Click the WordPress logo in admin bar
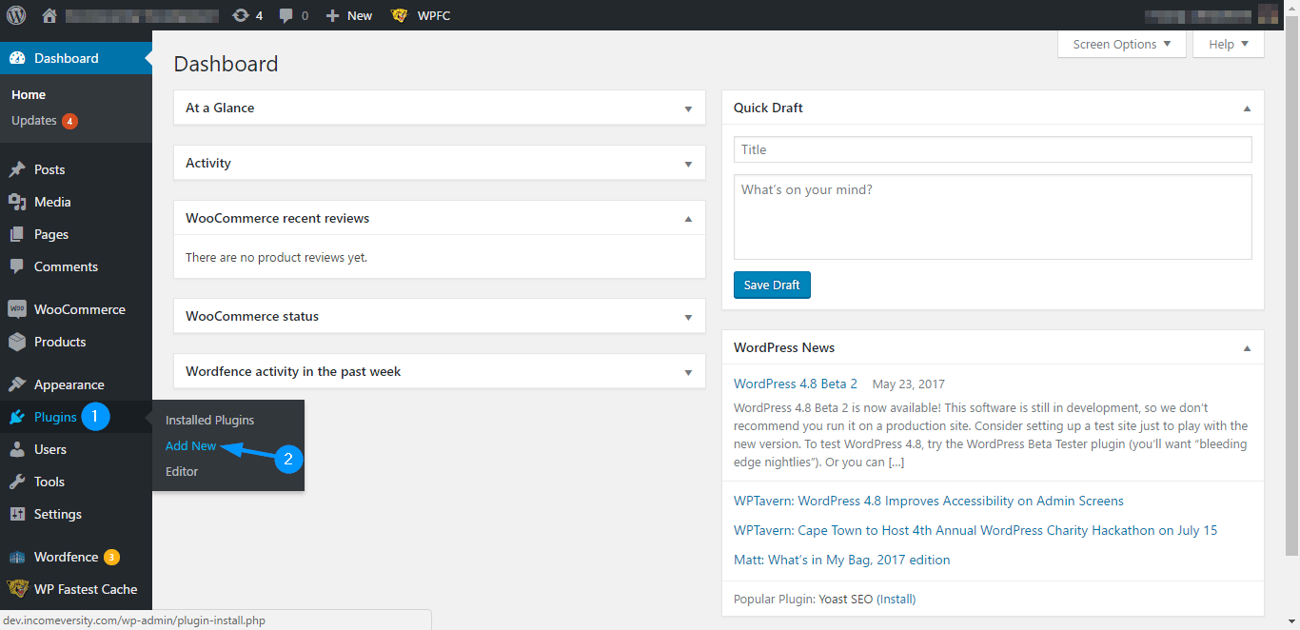Screen dimensions: 1300x630 16,15
